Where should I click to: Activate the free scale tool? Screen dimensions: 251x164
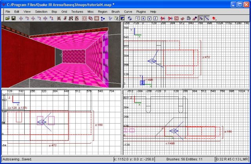coord(137,18)
